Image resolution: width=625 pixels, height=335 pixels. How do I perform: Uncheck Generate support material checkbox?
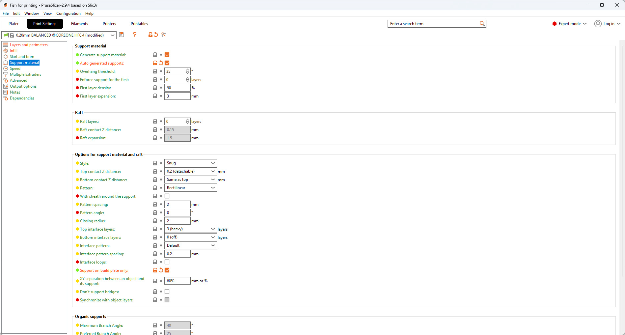(x=167, y=55)
